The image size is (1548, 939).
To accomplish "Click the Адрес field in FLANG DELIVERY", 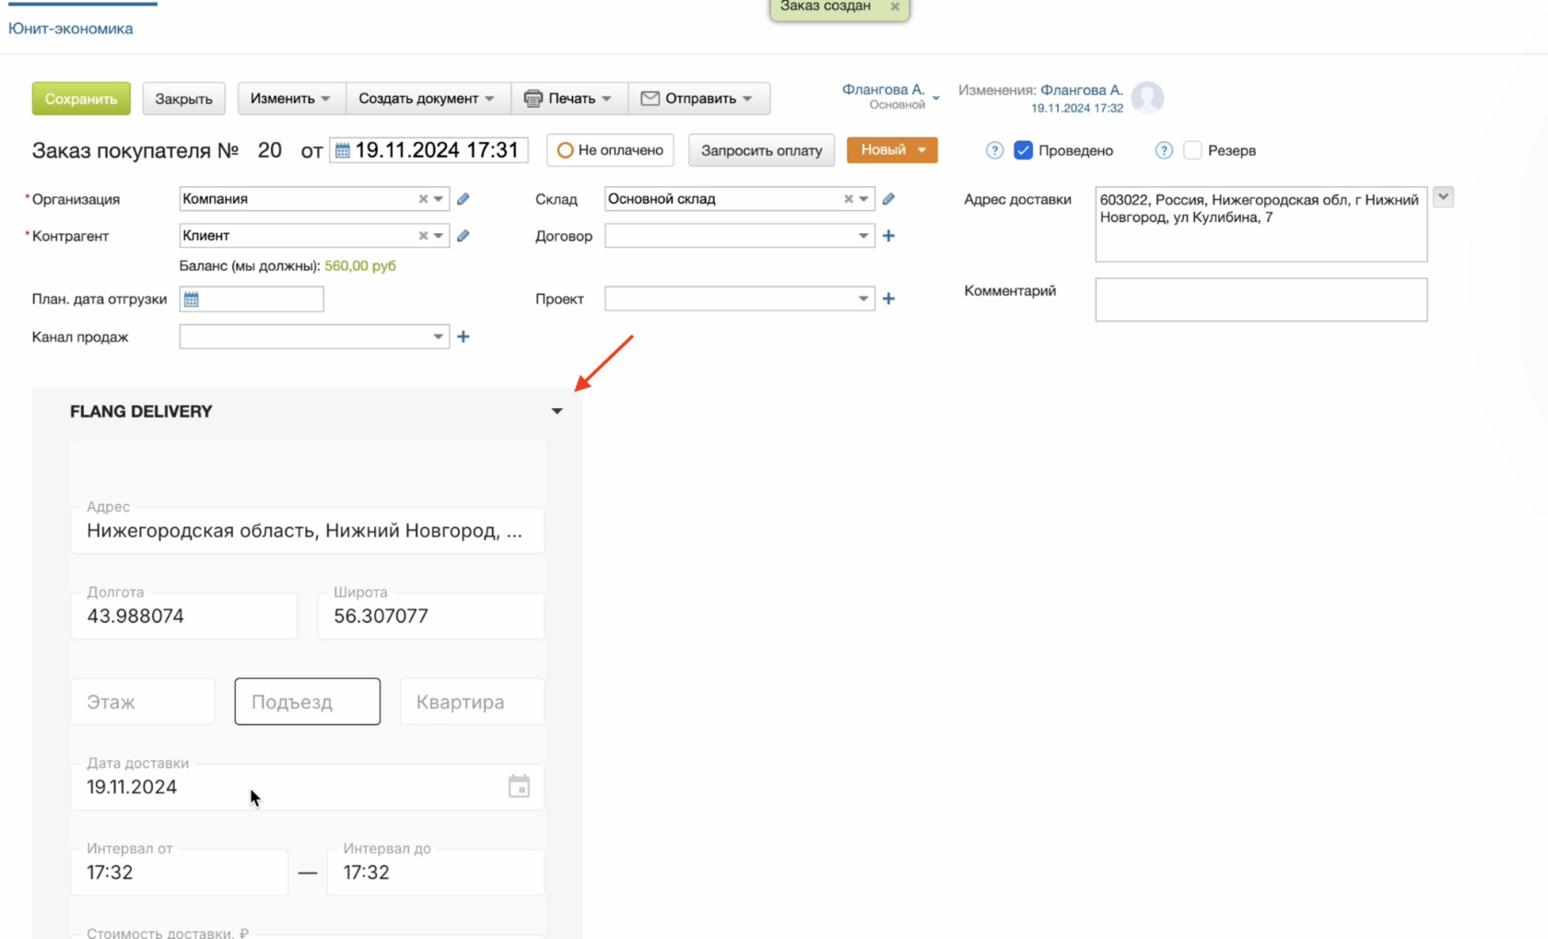I will coord(308,530).
